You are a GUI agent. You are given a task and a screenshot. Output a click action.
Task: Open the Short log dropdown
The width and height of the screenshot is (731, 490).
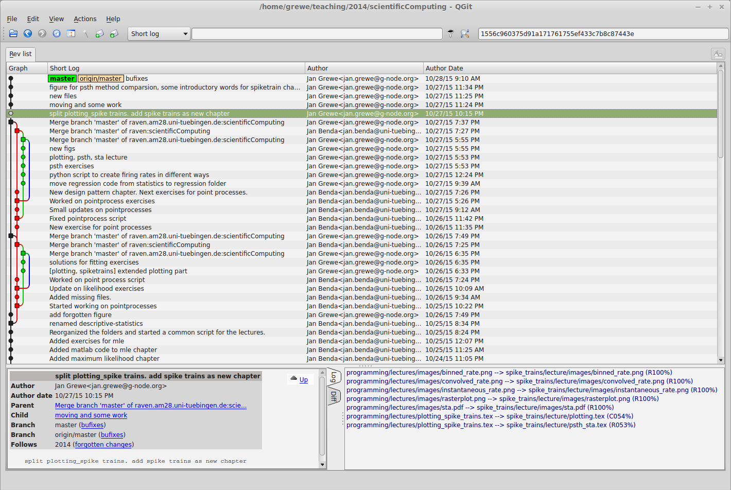pyautogui.click(x=159, y=34)
